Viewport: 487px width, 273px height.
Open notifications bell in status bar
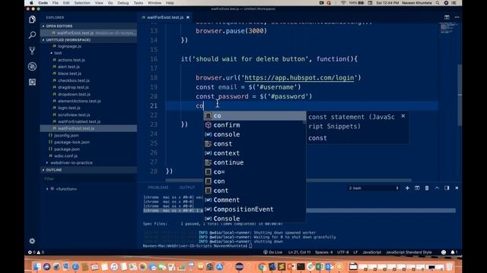pos(454,253)
